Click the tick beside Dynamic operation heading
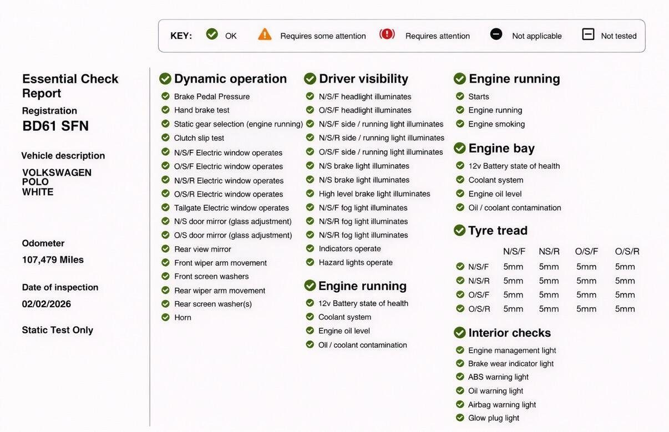 pyautogui.click(x=165, y=79)
